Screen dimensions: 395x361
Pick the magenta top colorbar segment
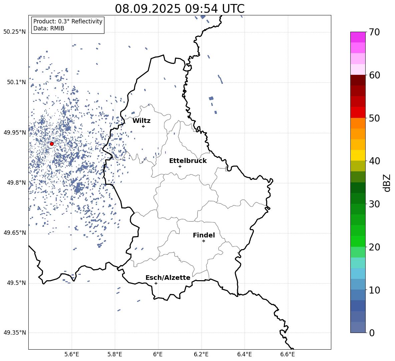pyautogui.click(x=358, y=37)
